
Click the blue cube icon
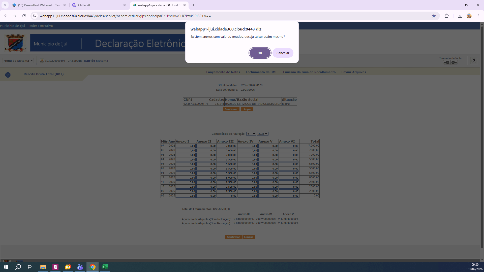coord(8,75)
